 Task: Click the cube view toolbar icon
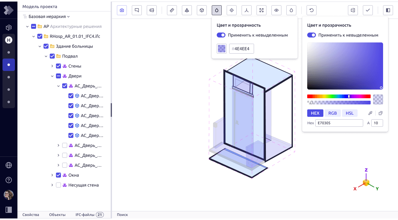tap(202, 10)
